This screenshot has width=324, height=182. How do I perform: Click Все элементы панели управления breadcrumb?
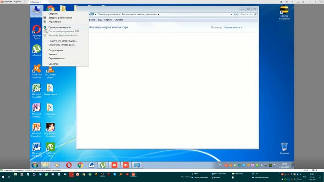139,14
